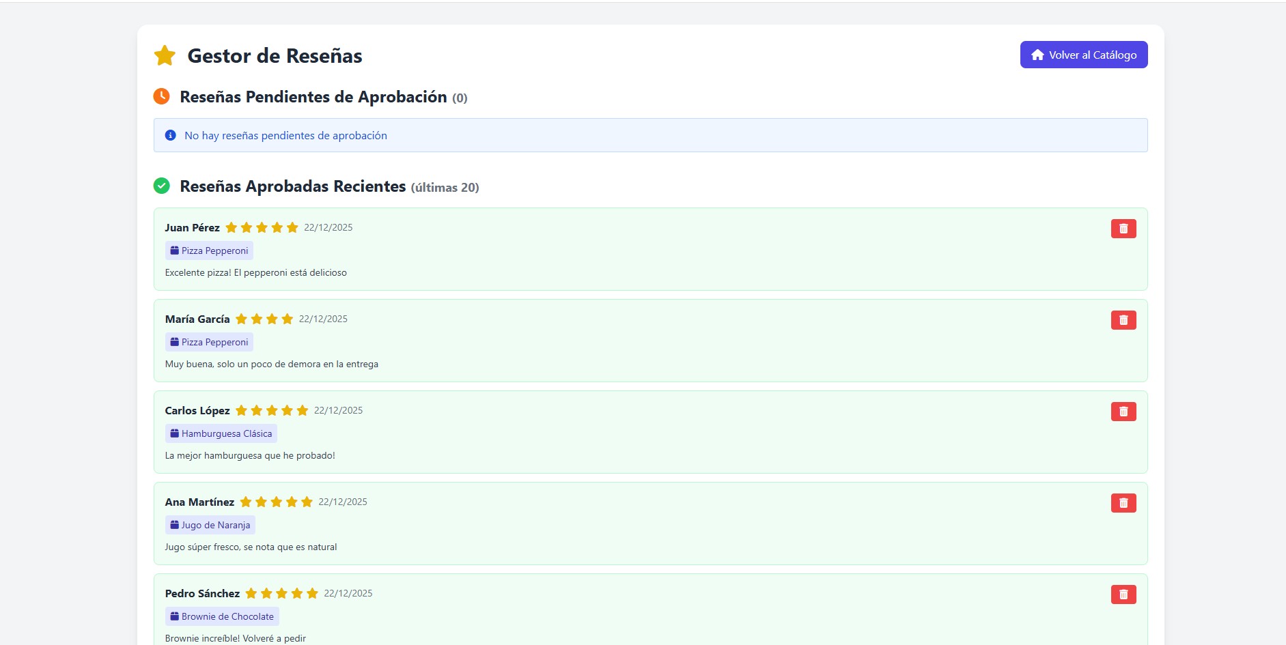Click the Reseñas Aprobadas Recientes heading

(292, 186)
